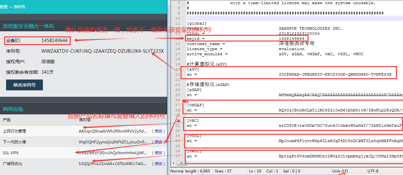Click Unix (LF) in status bar
The image size is (403, 175).
coord(340,171)
